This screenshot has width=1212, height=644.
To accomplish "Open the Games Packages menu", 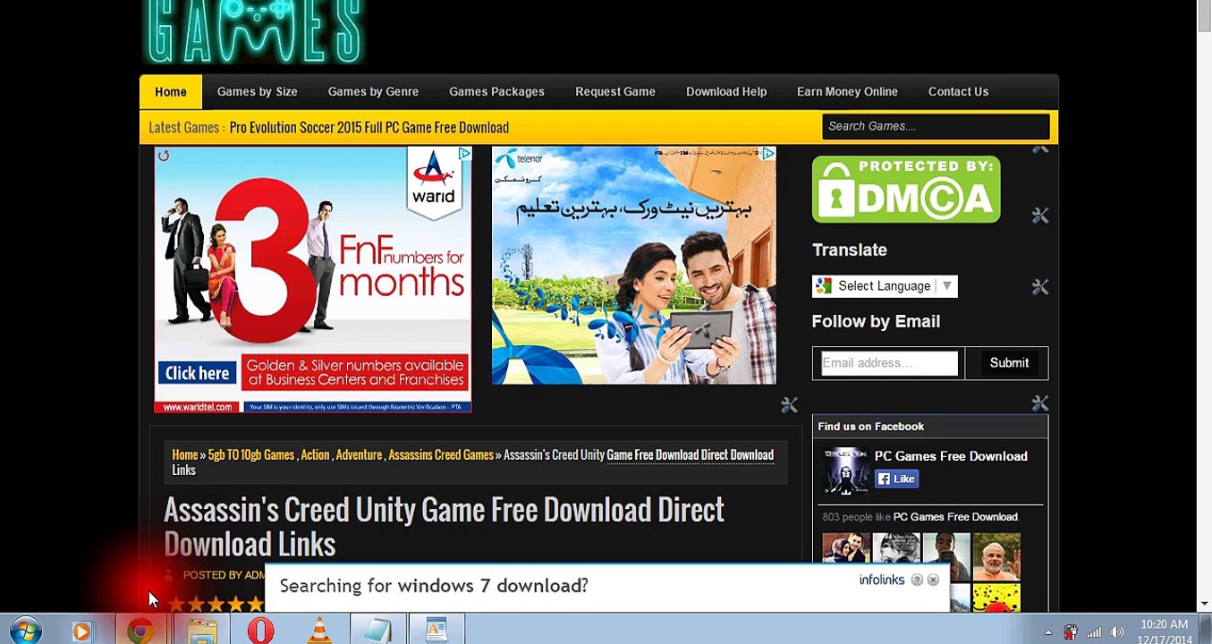I will pos(496,91).
